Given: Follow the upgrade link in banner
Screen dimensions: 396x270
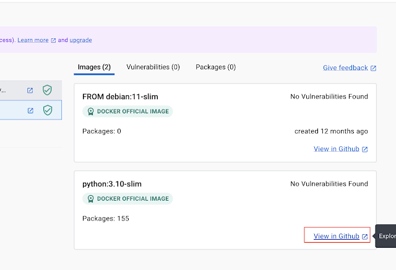Looking at the screenshot, I should (x=80, y=40).
